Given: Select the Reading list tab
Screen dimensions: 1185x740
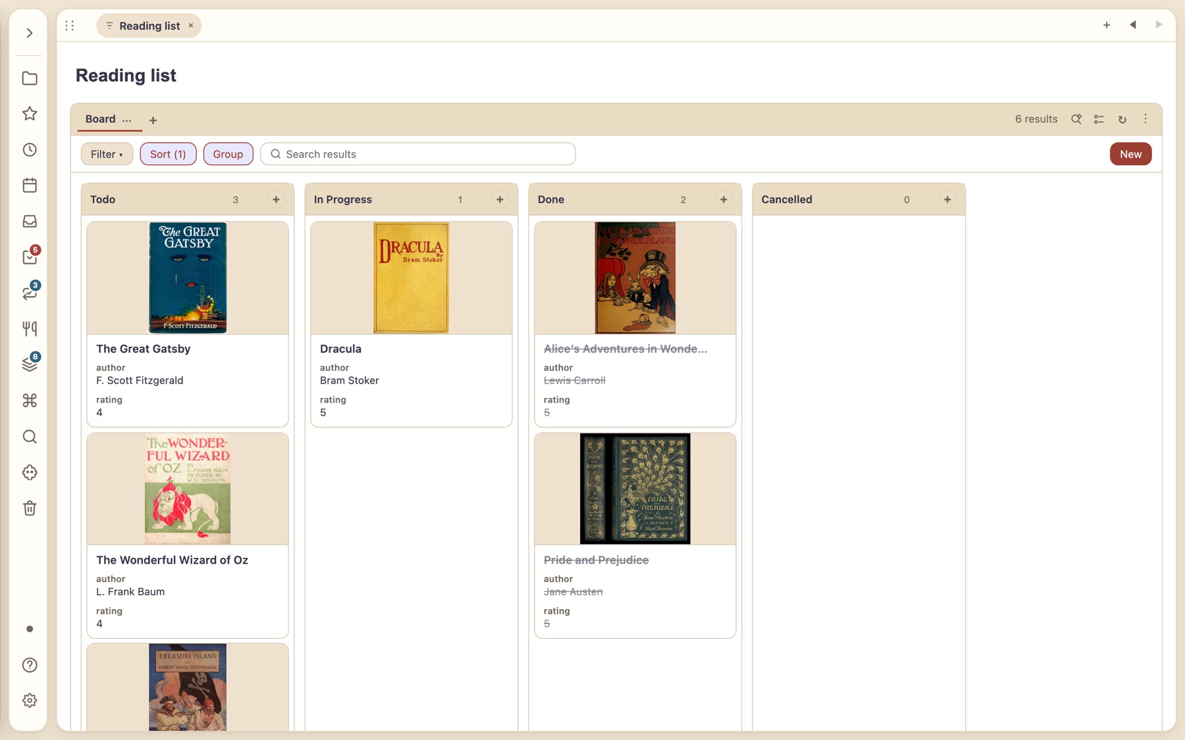Looking at the screenshot, I should point(149,26).
